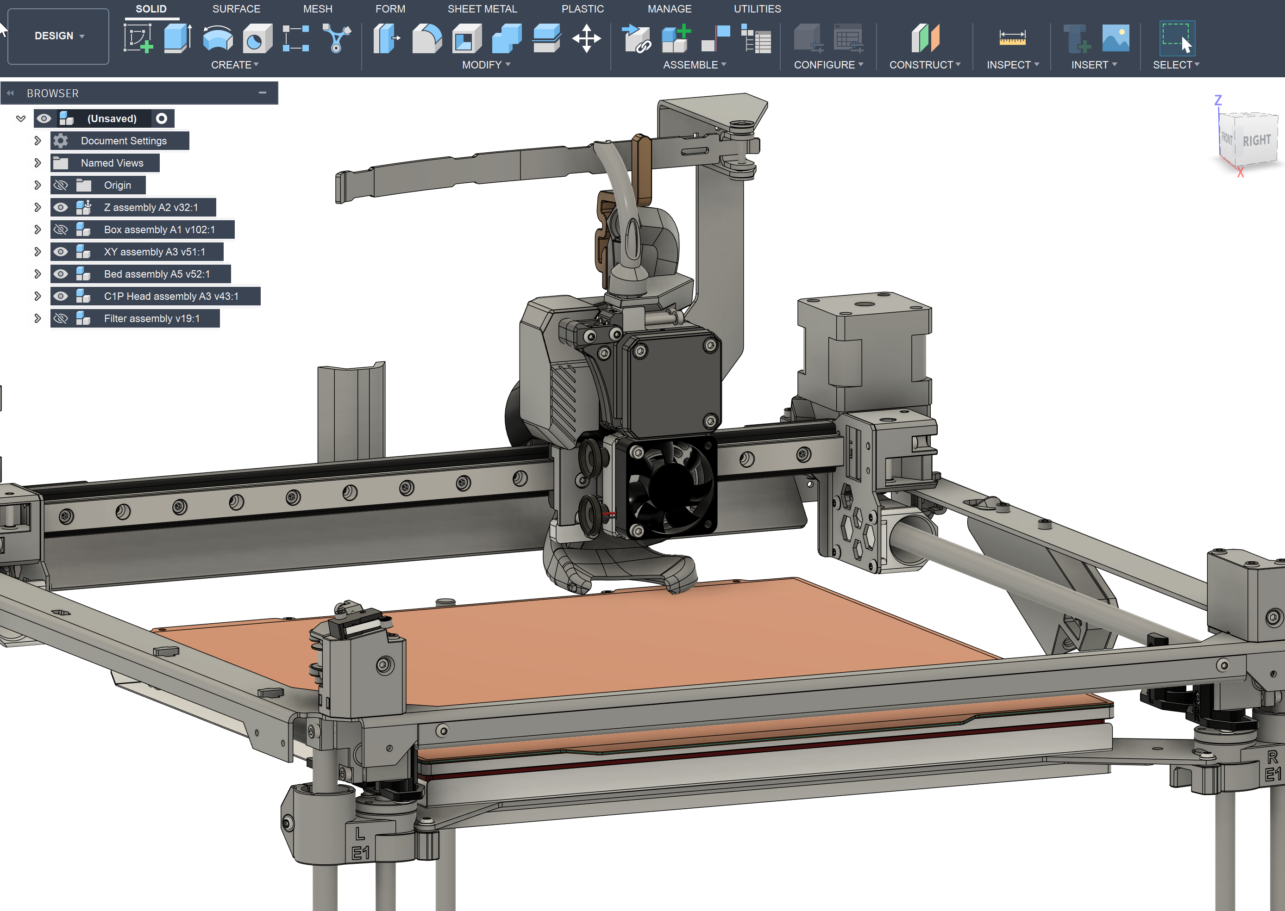Show the Filter assembly v19:1 component
1285x911 pixels.
pos(61,319)
